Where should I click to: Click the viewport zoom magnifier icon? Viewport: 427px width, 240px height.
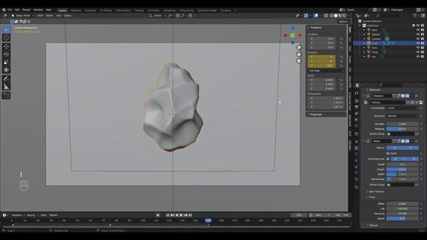click(299, 47)
